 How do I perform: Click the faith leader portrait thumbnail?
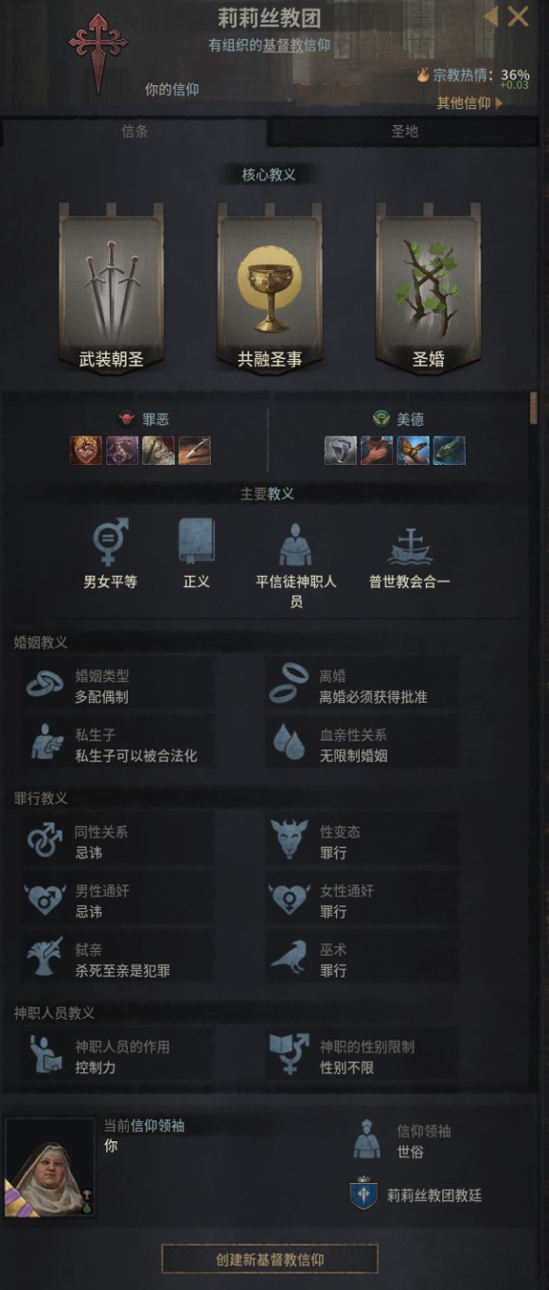point(49,1167)
